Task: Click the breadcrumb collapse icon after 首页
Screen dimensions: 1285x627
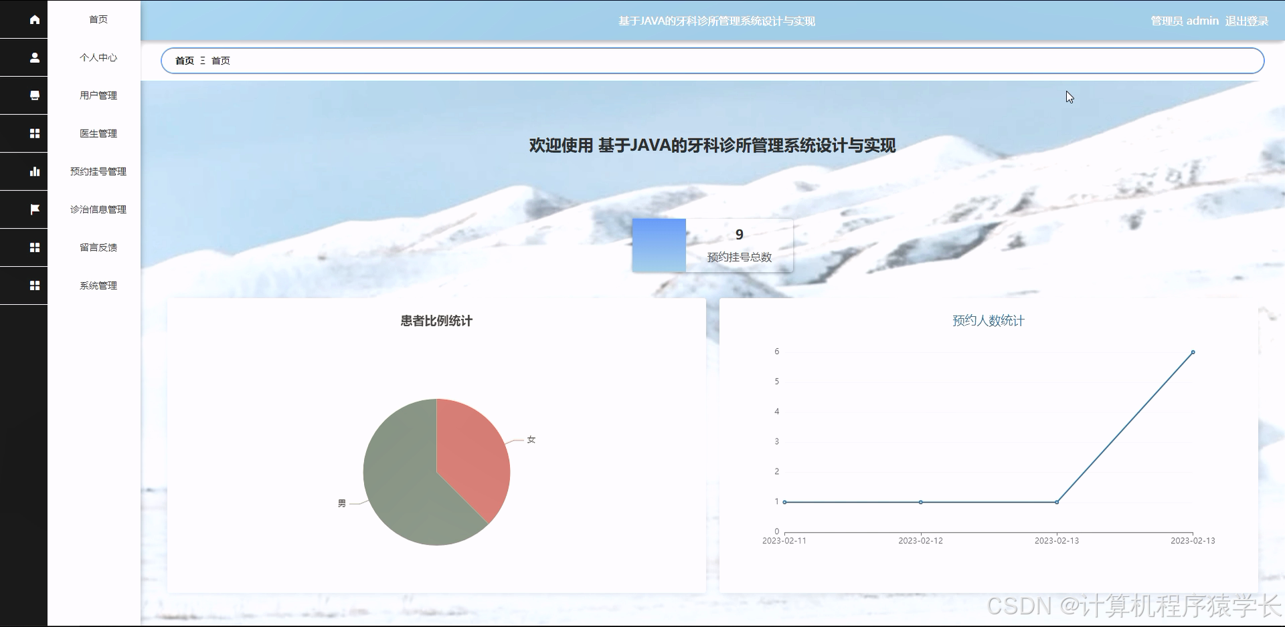Action: (202, 61)
